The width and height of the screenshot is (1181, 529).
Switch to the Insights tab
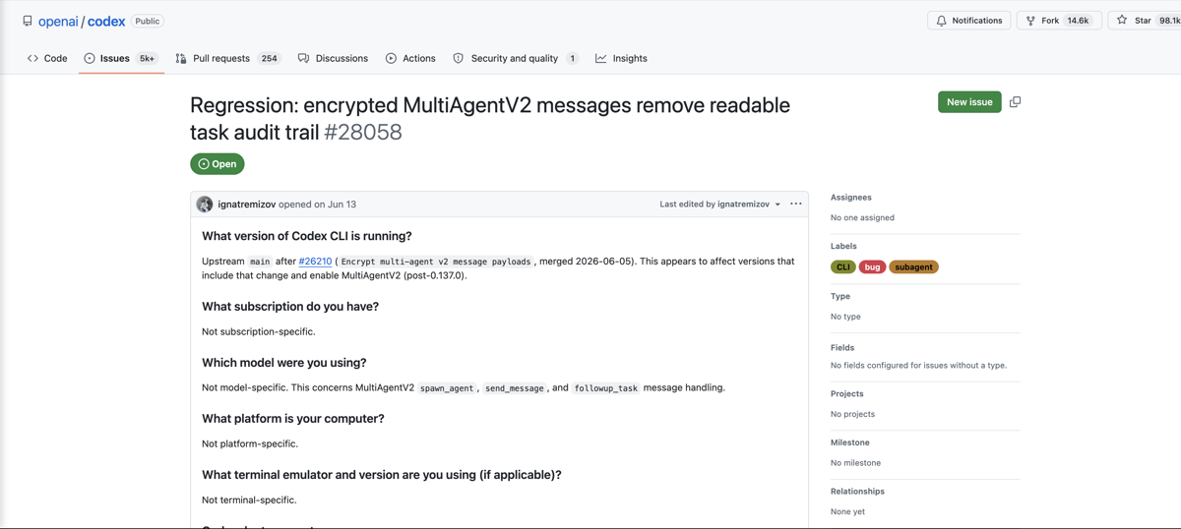(x=621, y=58)
